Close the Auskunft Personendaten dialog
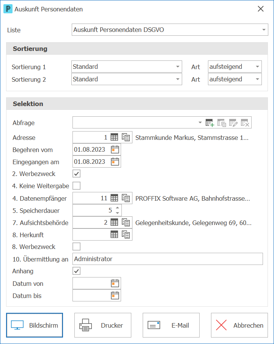 click(x=261, y=9)
